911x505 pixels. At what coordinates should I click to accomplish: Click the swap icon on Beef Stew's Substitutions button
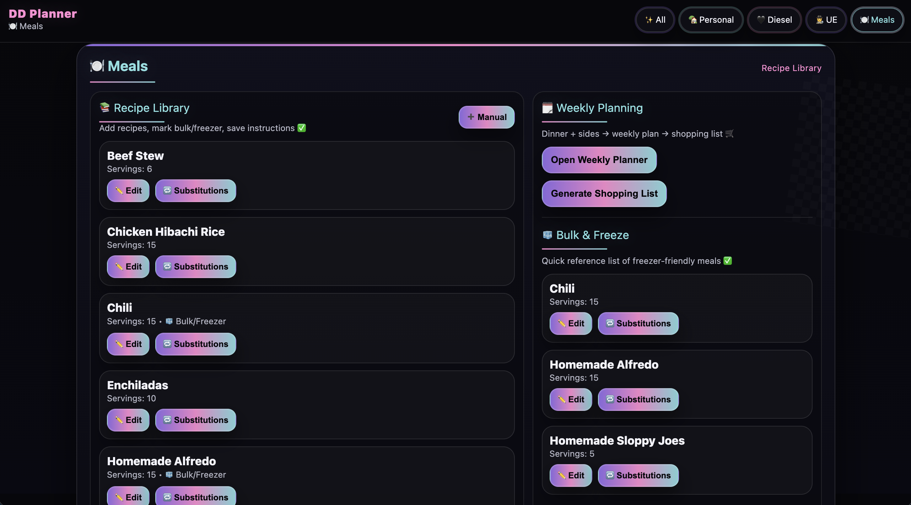click(x=167, y=190)
